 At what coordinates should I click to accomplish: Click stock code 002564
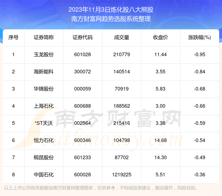[x=82, y=123]
